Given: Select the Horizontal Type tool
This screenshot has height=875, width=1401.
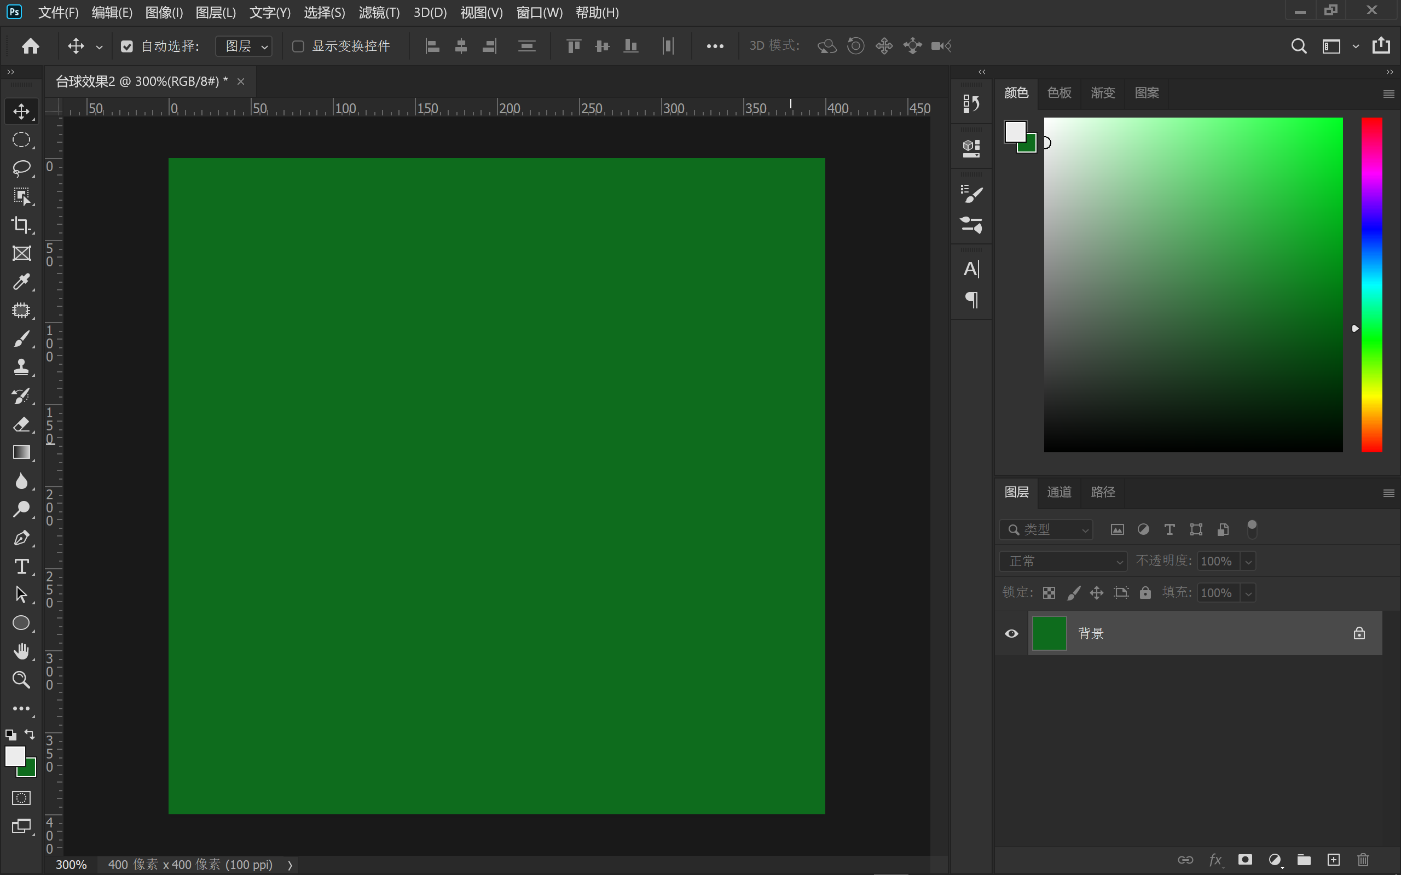Looking at the screenshot, I should tap(21, 566).
